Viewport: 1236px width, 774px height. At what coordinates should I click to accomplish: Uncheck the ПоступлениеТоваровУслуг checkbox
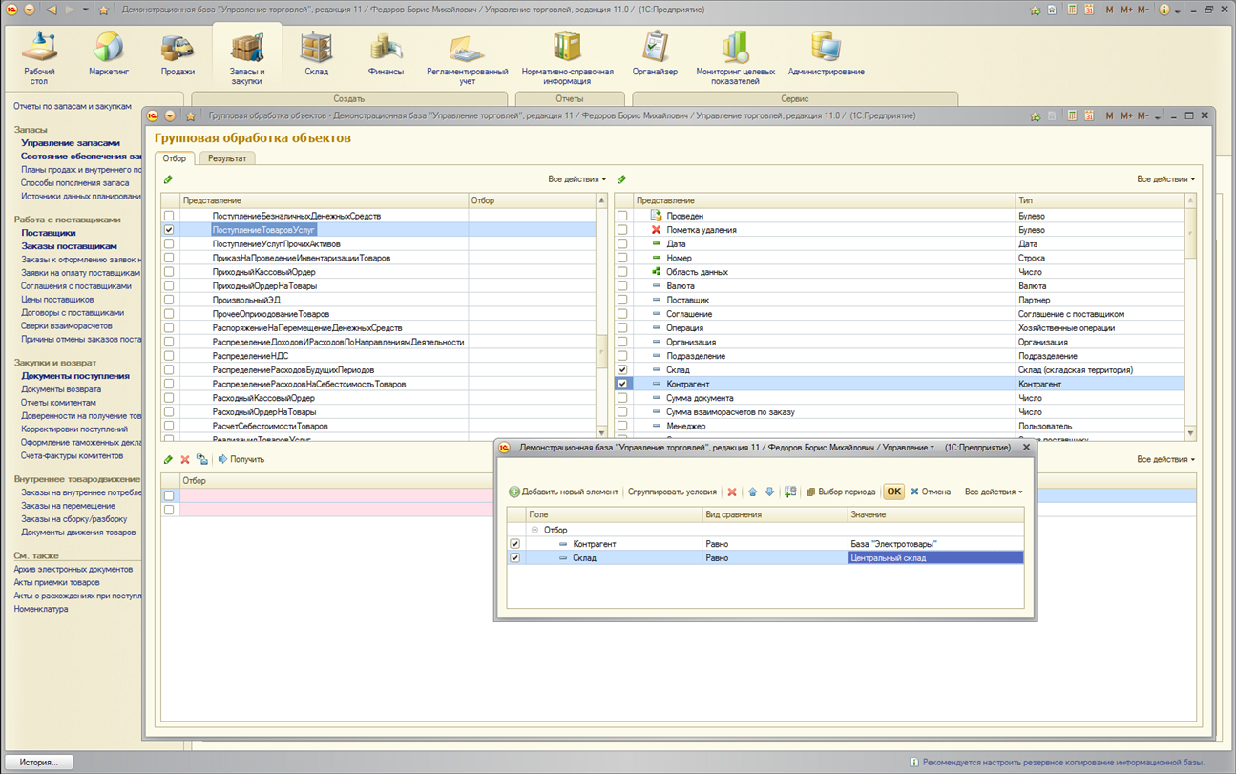[169, 230]
